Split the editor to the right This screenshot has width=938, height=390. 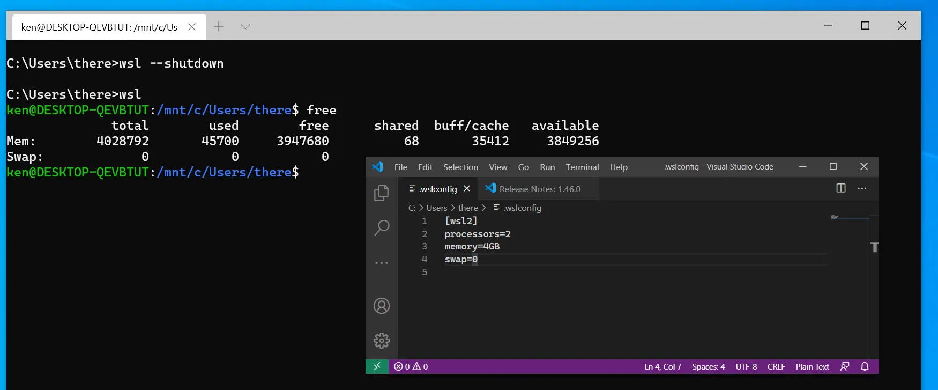point(840,188)
